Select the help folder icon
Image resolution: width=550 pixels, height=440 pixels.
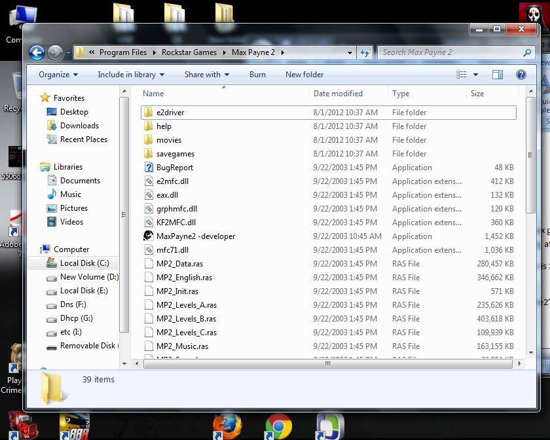149,126
